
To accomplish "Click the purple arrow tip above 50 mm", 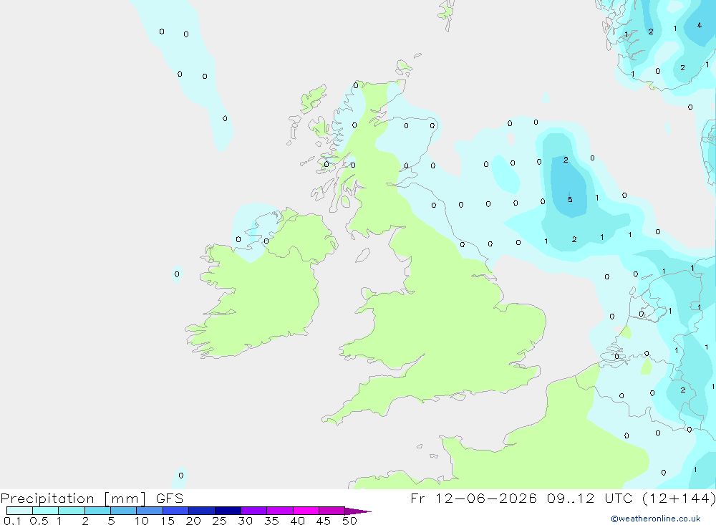I will [x=357, y=511].
